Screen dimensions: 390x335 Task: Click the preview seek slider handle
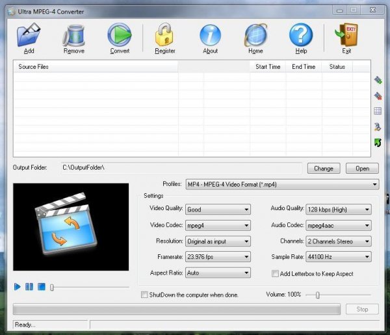pos(52,288)
